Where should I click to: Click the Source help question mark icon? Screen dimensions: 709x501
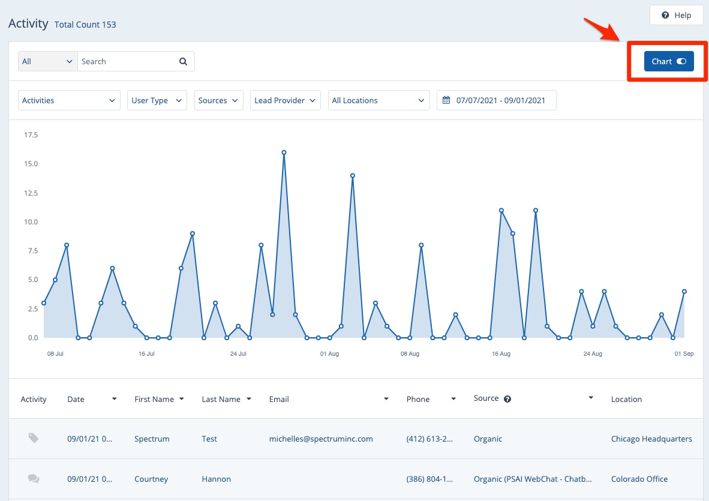[507, 399]
